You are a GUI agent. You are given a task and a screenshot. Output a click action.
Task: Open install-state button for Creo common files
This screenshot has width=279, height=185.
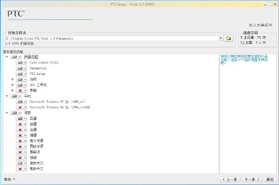(x=21, y=63)
